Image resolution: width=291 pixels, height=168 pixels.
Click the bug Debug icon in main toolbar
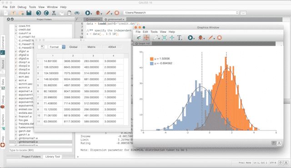pos(98,13)
